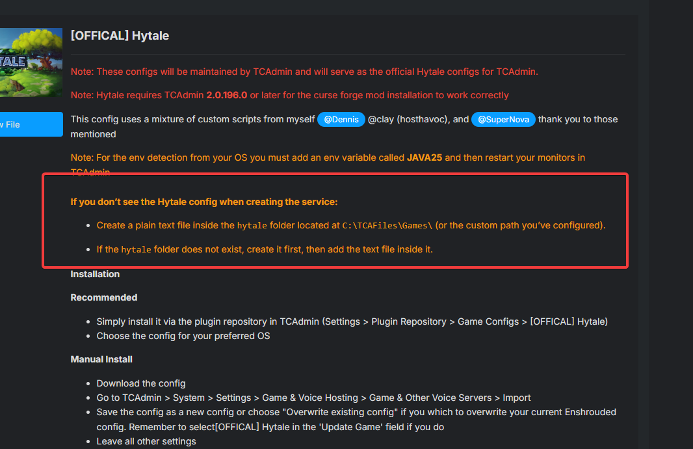This screenshot has height=449, width=693.
Task: Open the @SuperNova user mention
Action: coord(503,120)
